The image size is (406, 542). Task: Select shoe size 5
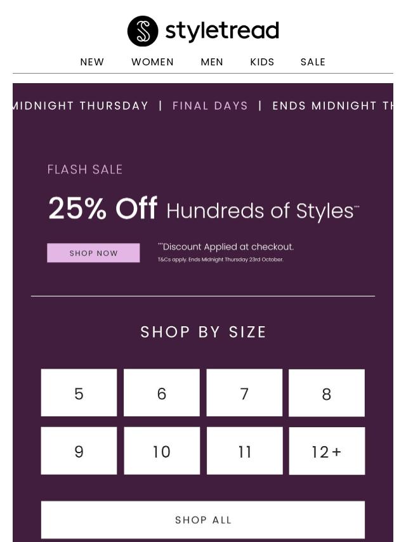(79, 393)
